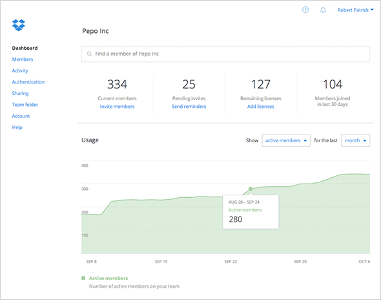Click the Active members legend label

tap(108, 278)
